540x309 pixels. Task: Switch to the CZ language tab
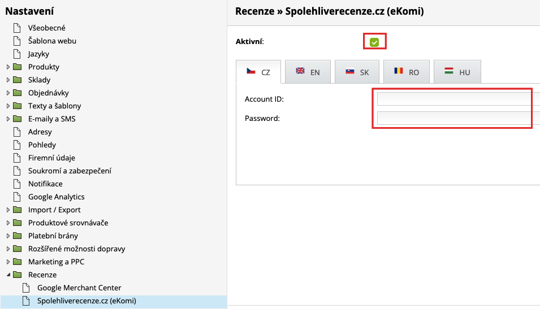(x=258, y=72)
